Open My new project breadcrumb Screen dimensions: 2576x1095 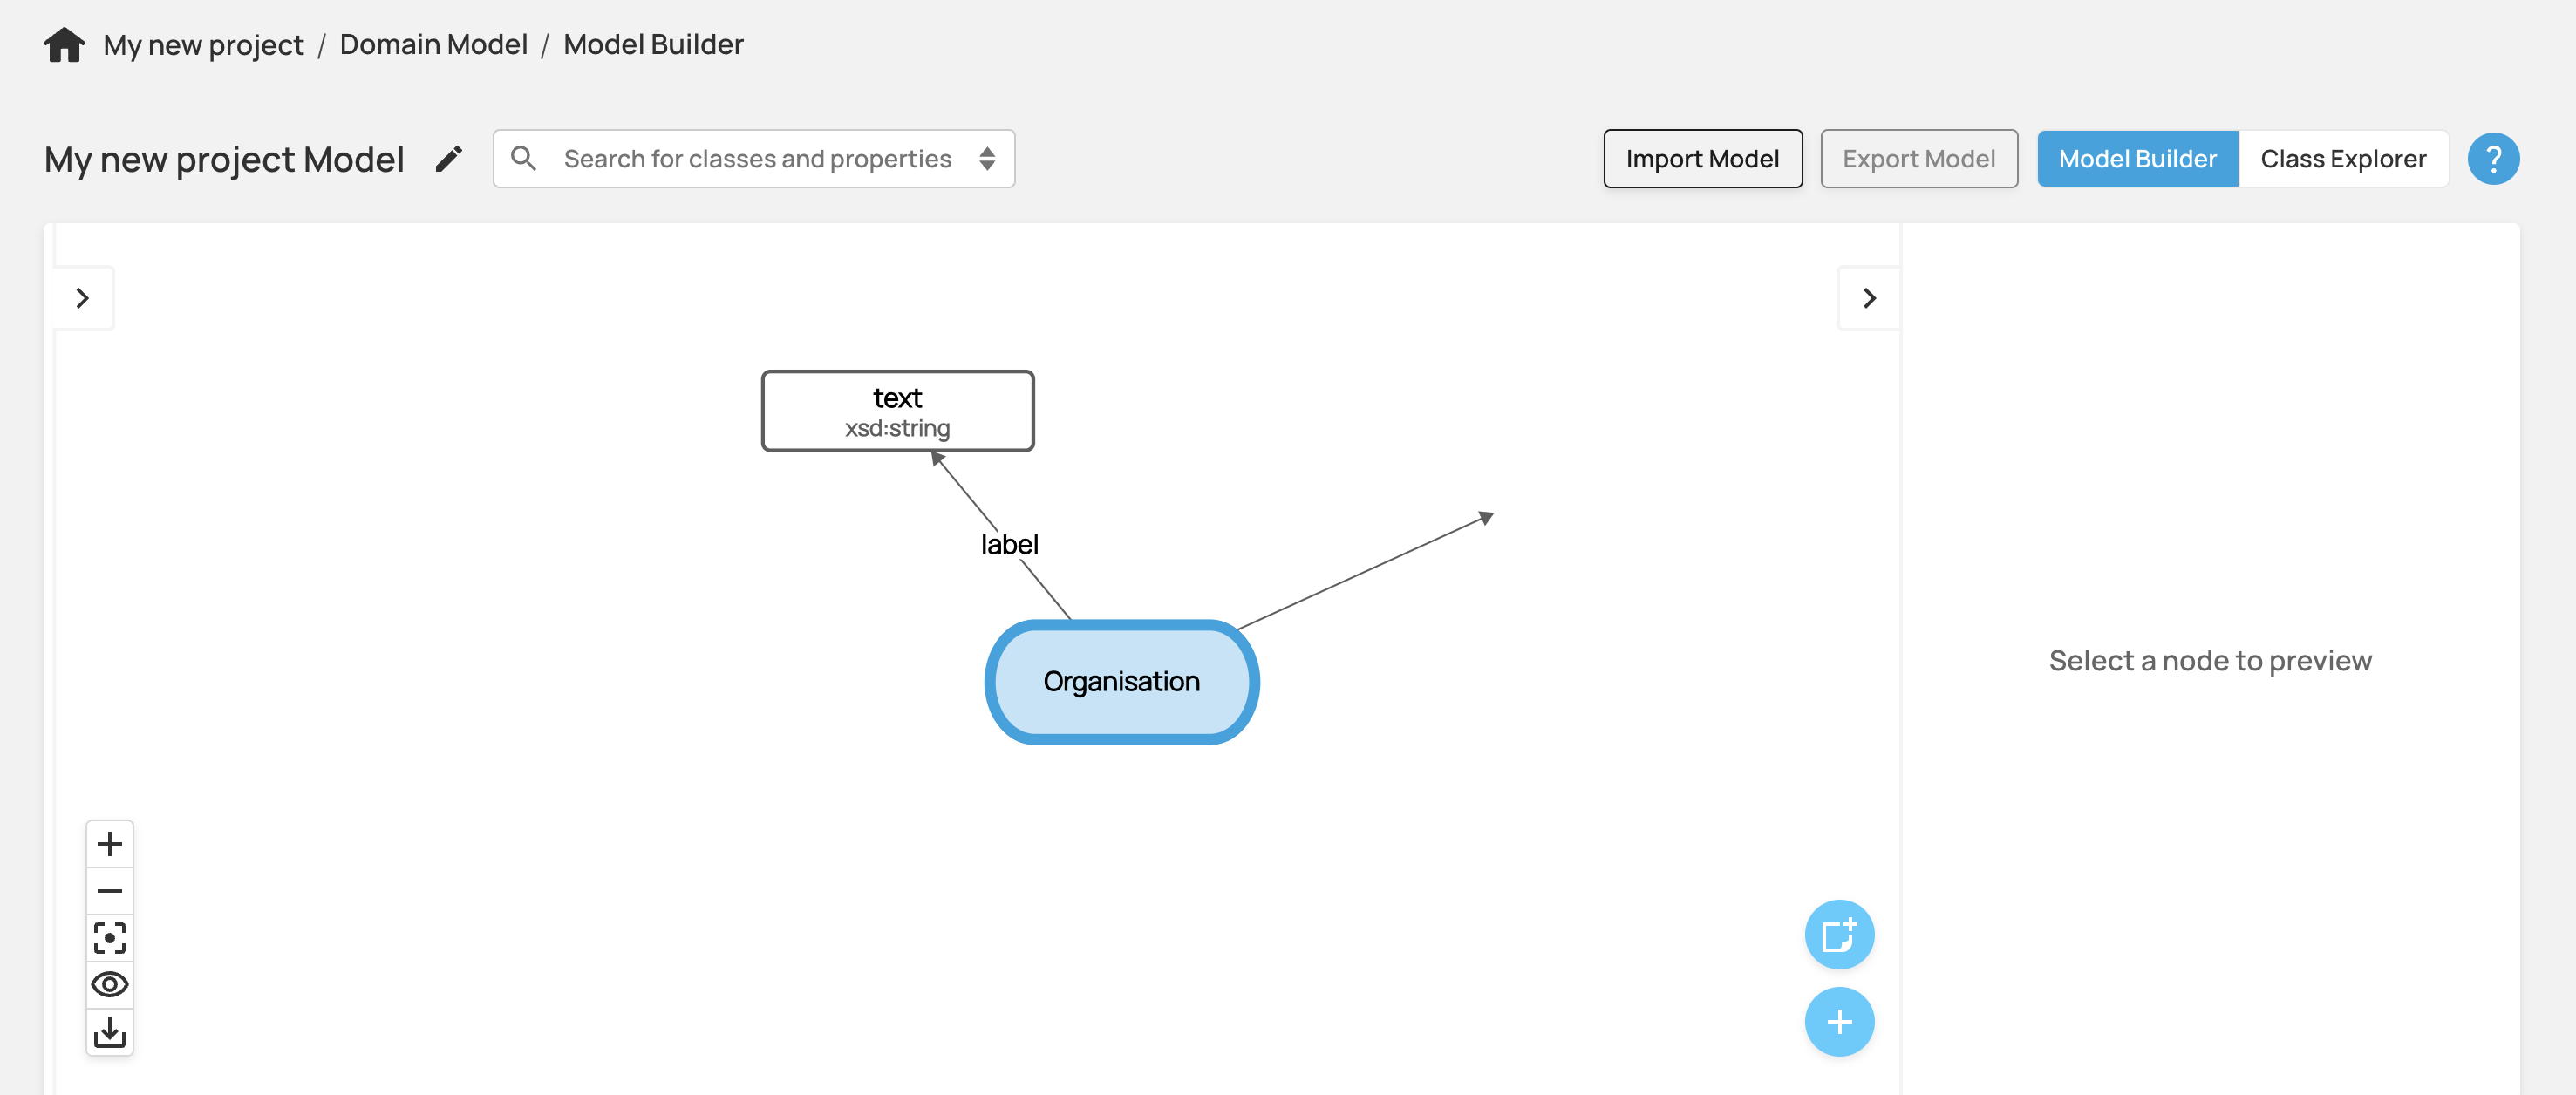[203, 45]
